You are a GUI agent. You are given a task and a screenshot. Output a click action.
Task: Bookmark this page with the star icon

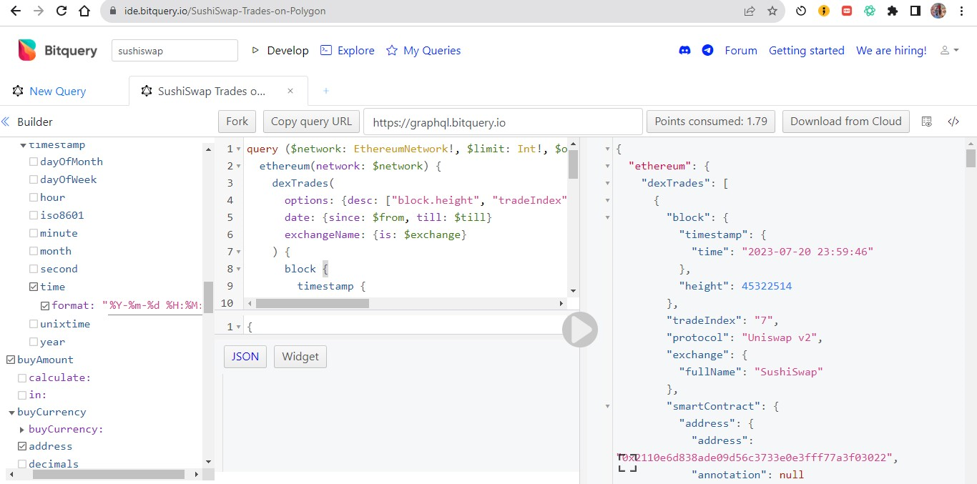[x=772, y=11]
